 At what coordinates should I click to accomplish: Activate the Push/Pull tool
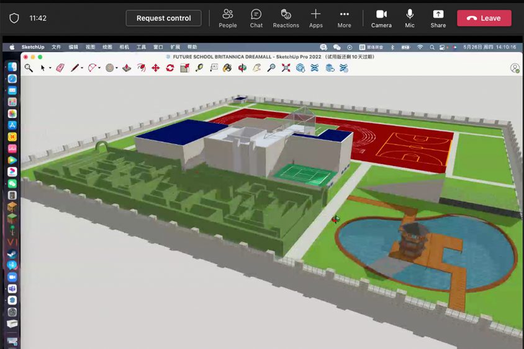127,68
